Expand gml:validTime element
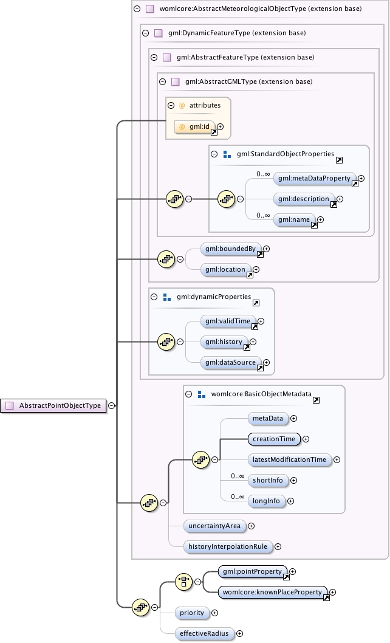 [261, 321]
